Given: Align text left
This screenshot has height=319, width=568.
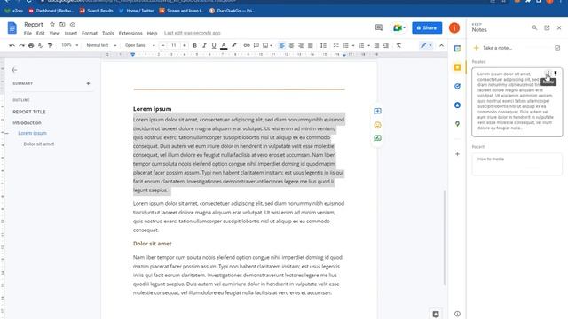Looking at the screenshot, I should click(x=282, y=45).
